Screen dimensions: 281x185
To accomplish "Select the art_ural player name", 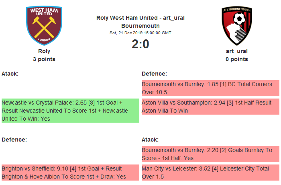I will point(236,51).
